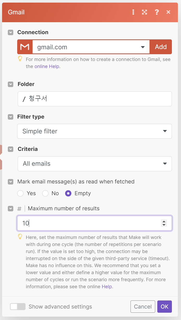Open the online Help link under Connection
The height and width of the screenshot is (320, 181).
(x=47, y=66)
